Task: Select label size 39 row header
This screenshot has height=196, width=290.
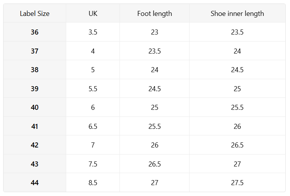Action: (x=35, y=89)
